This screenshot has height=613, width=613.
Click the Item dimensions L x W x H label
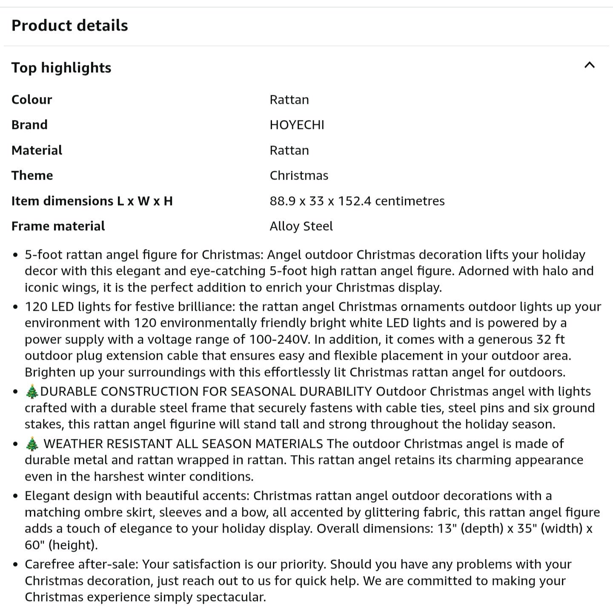[92, 201]
